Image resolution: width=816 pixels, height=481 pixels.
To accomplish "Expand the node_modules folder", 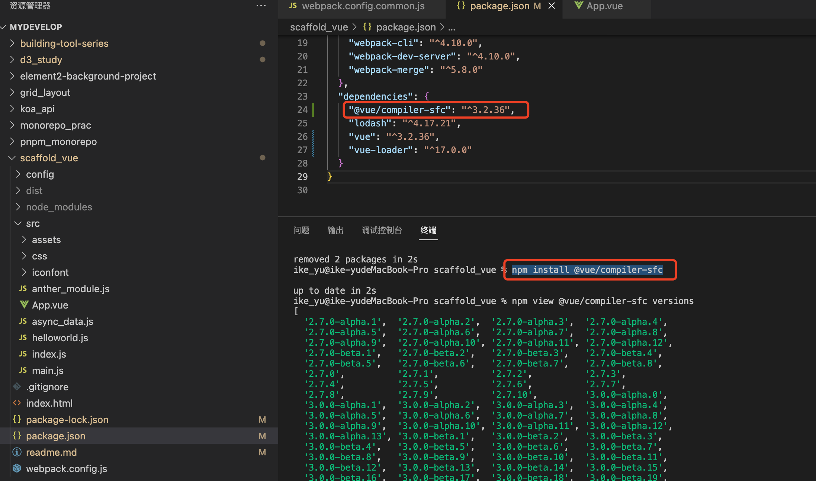I will [18, 207].
